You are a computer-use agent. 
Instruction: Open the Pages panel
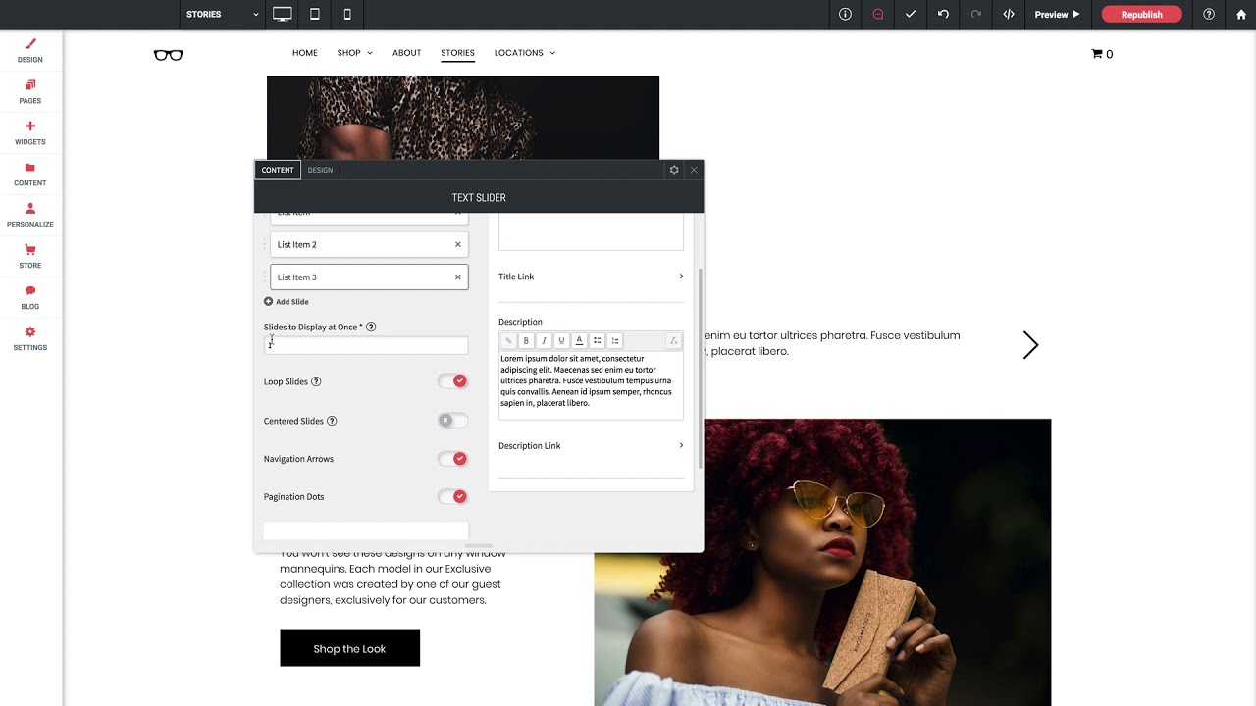pyautogui.click(x=30, y=91)
